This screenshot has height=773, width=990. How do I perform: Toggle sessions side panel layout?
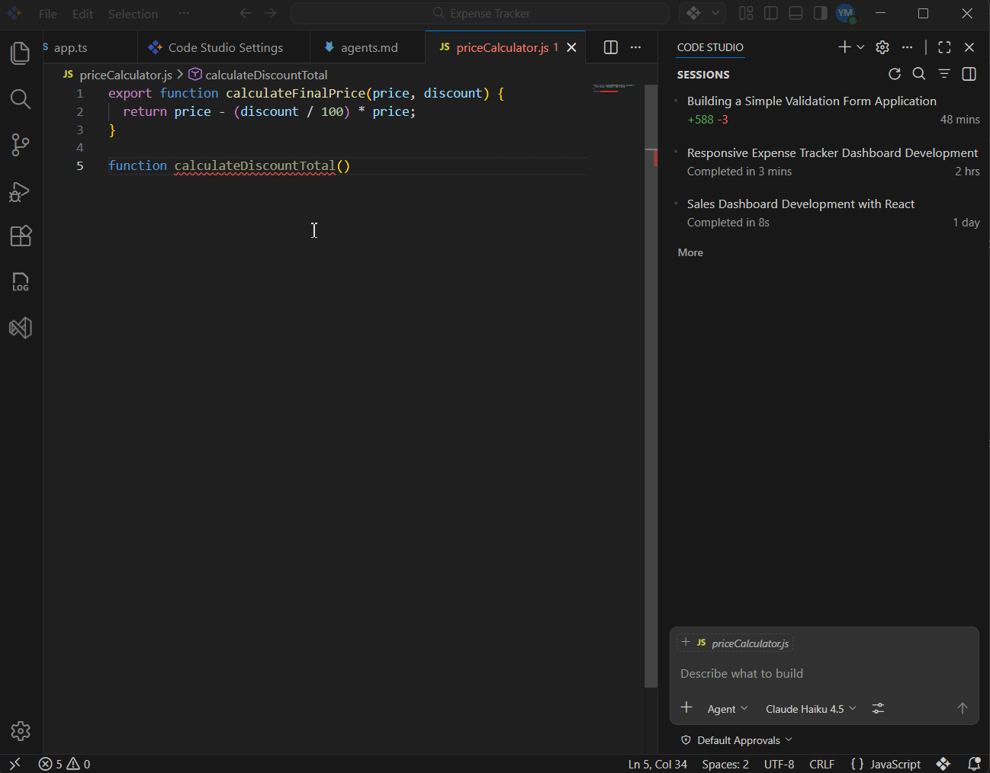click(x=969, y=74)
